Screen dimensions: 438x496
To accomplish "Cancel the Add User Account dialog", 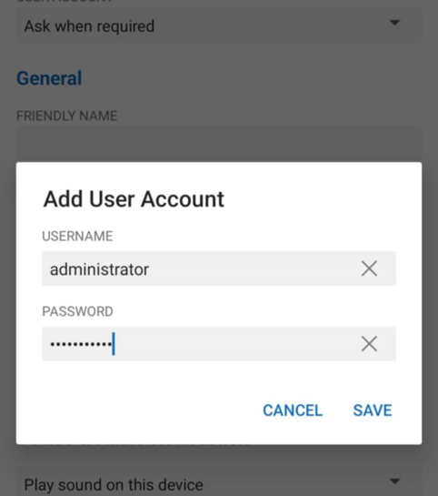I will click(293, 410).
